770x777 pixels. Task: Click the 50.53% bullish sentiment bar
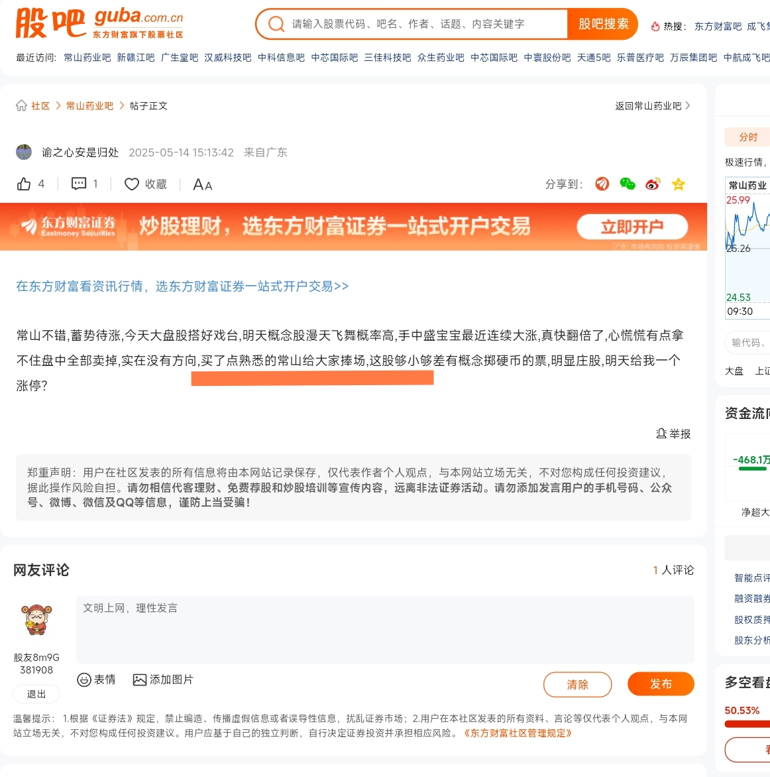click(747, 724)
